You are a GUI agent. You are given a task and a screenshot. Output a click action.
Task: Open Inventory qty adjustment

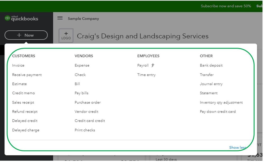221,102
